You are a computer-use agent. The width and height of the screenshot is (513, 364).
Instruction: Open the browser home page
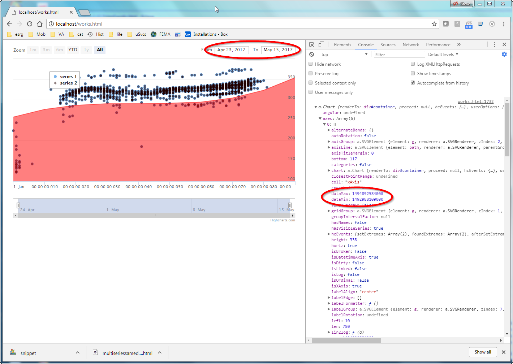(40, 24)
